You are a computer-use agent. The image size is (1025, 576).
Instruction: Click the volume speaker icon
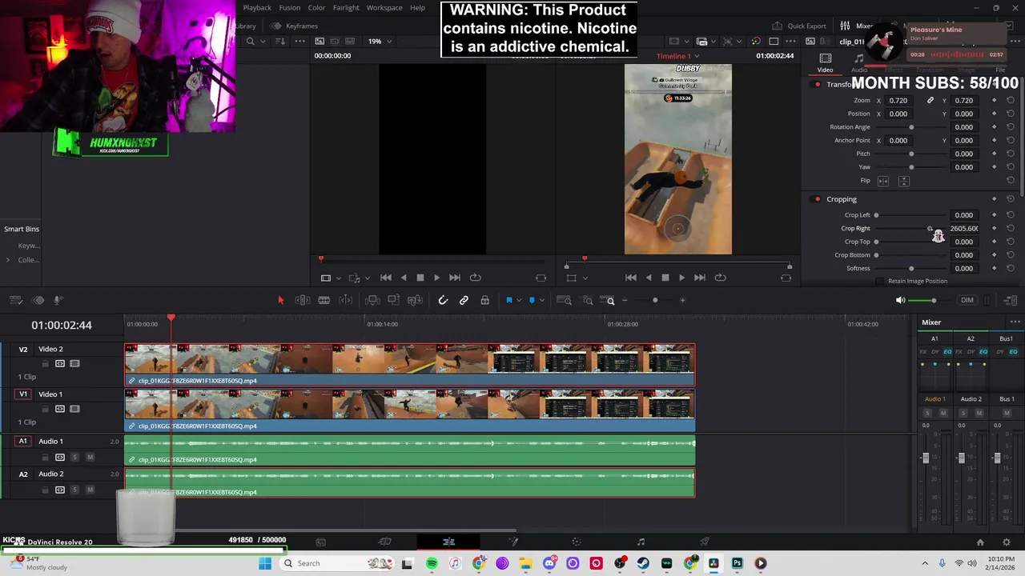[x=900, y=300]
